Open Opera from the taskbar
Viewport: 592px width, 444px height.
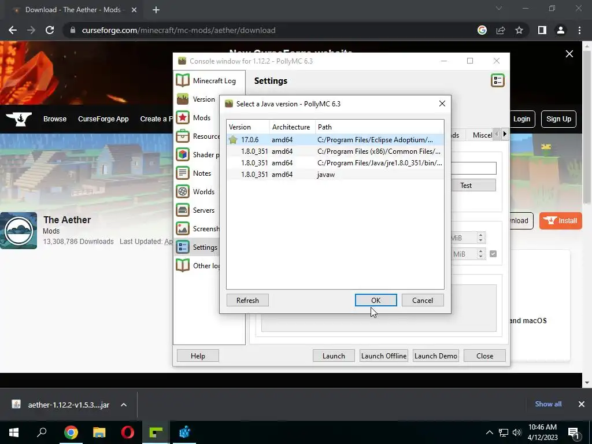[128, 432]
